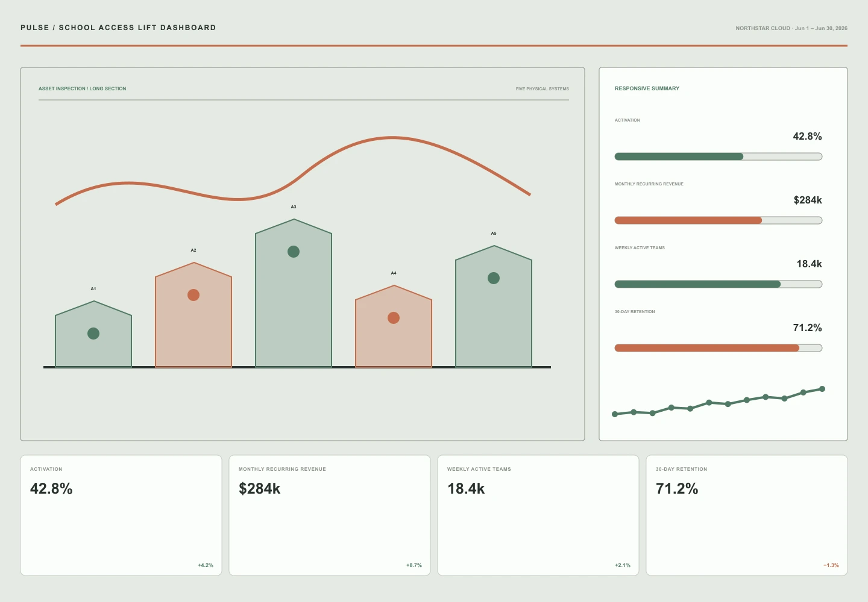
Task: Open the Weekly Active Teams 18.4k card
Action: 538,515
